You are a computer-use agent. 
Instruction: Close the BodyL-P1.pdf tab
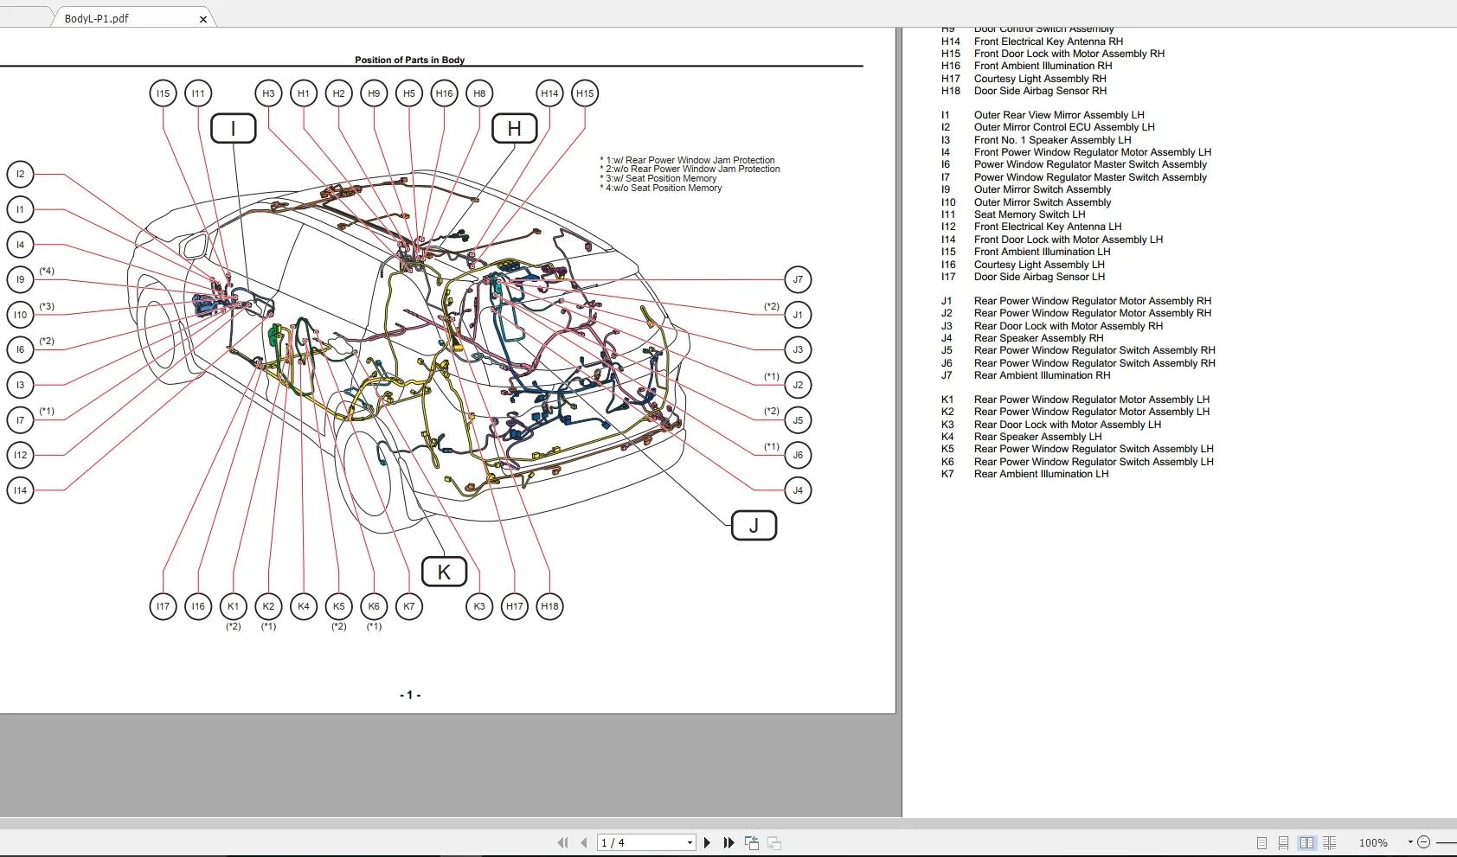(203, 19)
